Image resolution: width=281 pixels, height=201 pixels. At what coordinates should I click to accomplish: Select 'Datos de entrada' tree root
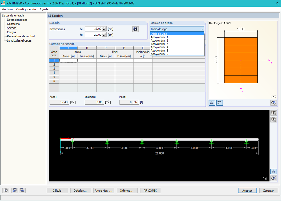click(13, 16)
